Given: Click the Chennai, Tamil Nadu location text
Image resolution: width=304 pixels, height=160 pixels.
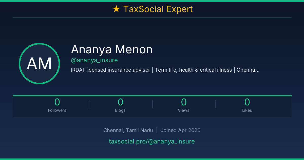Looking at the screenshot, I should coord(128,130).
